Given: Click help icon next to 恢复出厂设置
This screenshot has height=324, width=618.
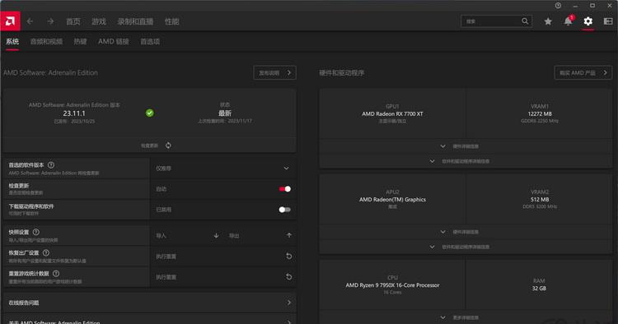Looking at the screenshot, I should (x=46, y=252).
